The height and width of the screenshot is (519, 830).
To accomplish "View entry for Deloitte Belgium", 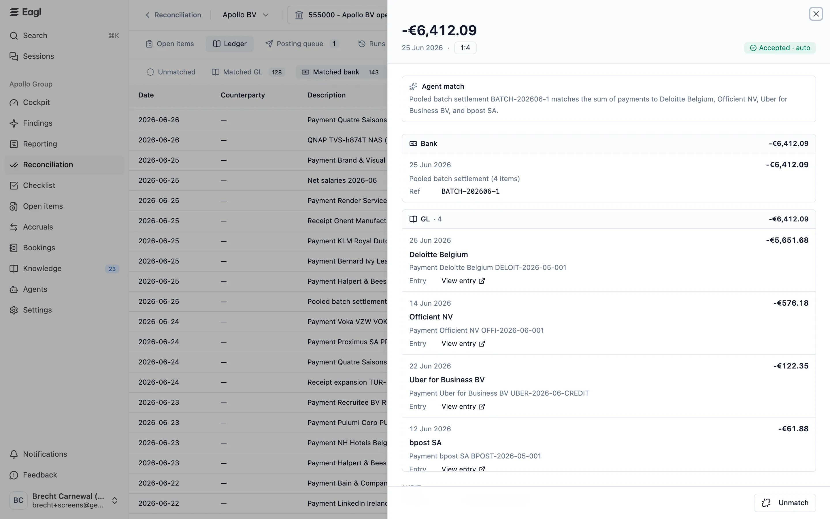I will tap(463, 281).
